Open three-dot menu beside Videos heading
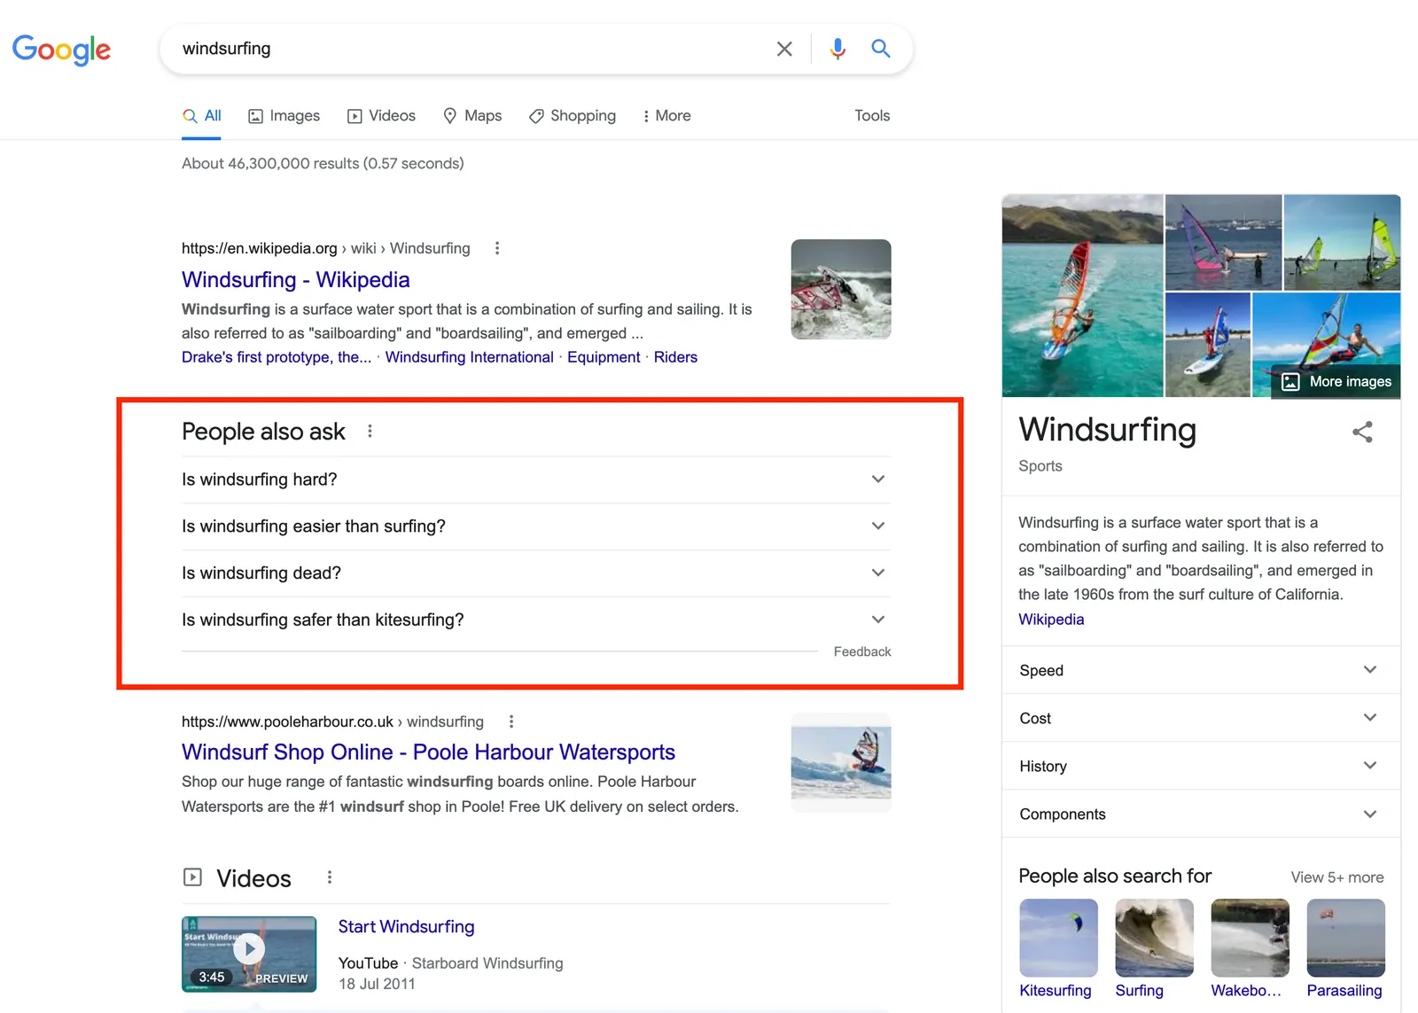The height and width of the screenshot is (1013, 1418). pos(330,877)
